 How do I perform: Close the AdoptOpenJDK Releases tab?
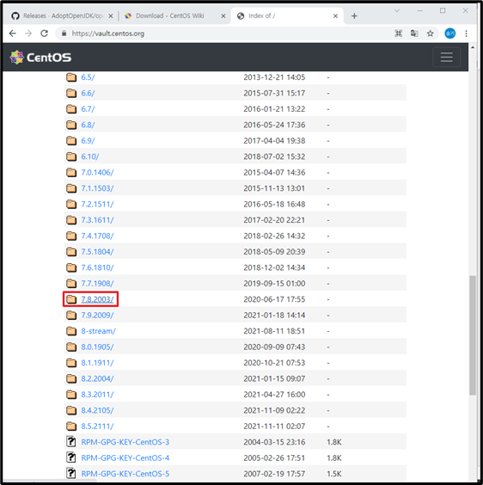(110, 15)
